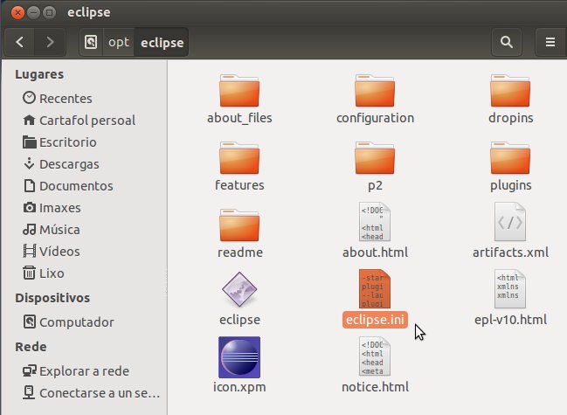
Task: Maximize the eclipse file manager window
Action: click(x=49, y=12)
